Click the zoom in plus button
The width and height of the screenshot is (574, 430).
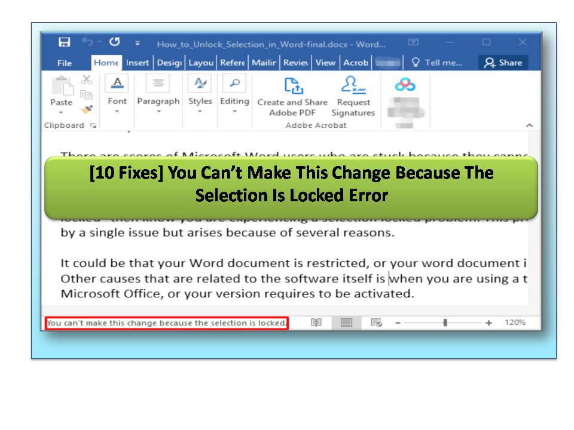click(488, 323)
